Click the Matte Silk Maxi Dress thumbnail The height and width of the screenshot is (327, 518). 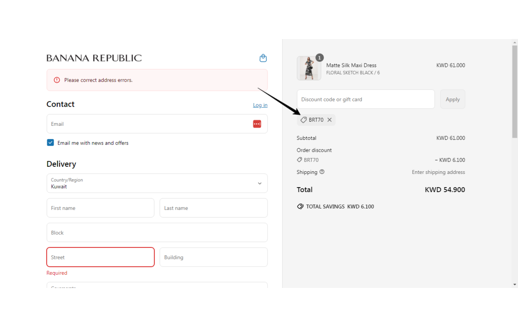pos(309,68)
